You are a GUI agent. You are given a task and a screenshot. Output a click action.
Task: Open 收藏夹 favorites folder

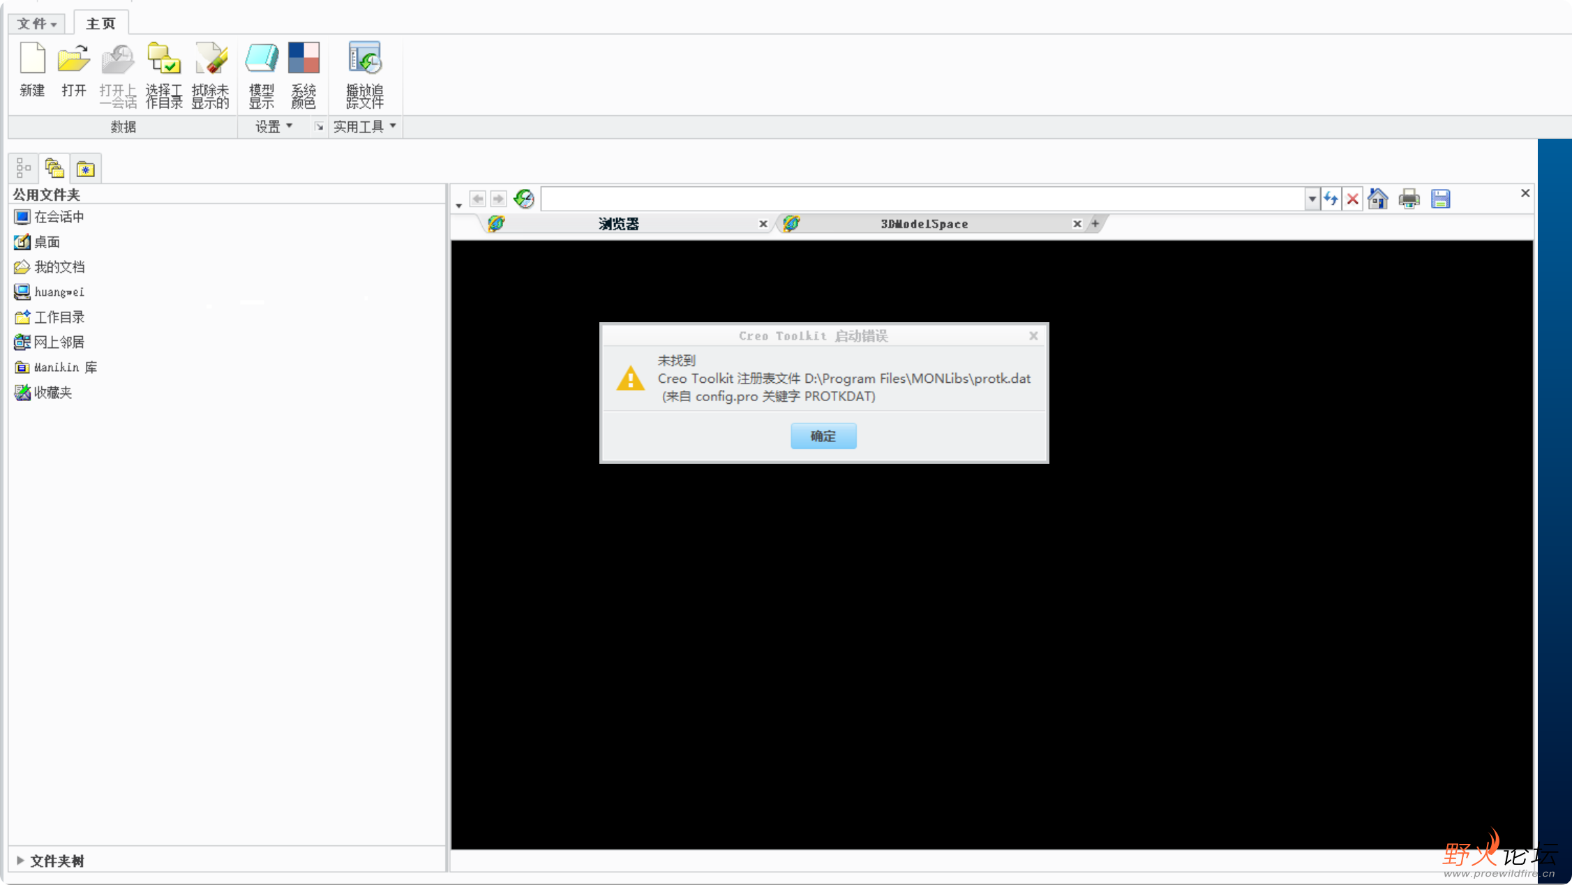click(43, 393)
